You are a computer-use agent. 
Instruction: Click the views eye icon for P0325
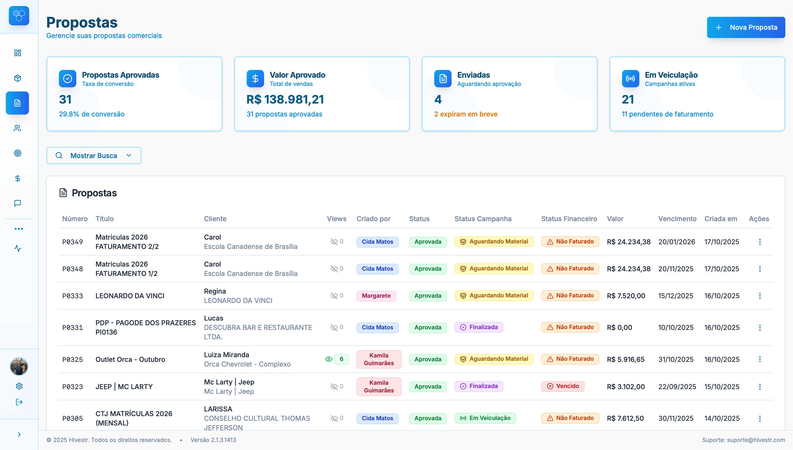pyautogui.click(x=328, y=359)
